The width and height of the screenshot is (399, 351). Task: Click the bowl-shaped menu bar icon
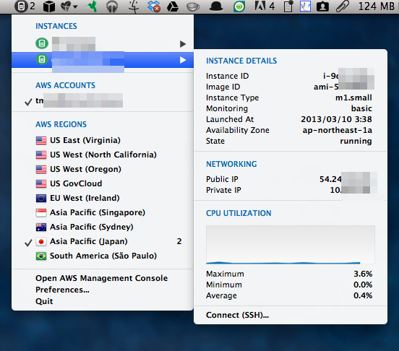pyautogui.click(x=193, y=7)
